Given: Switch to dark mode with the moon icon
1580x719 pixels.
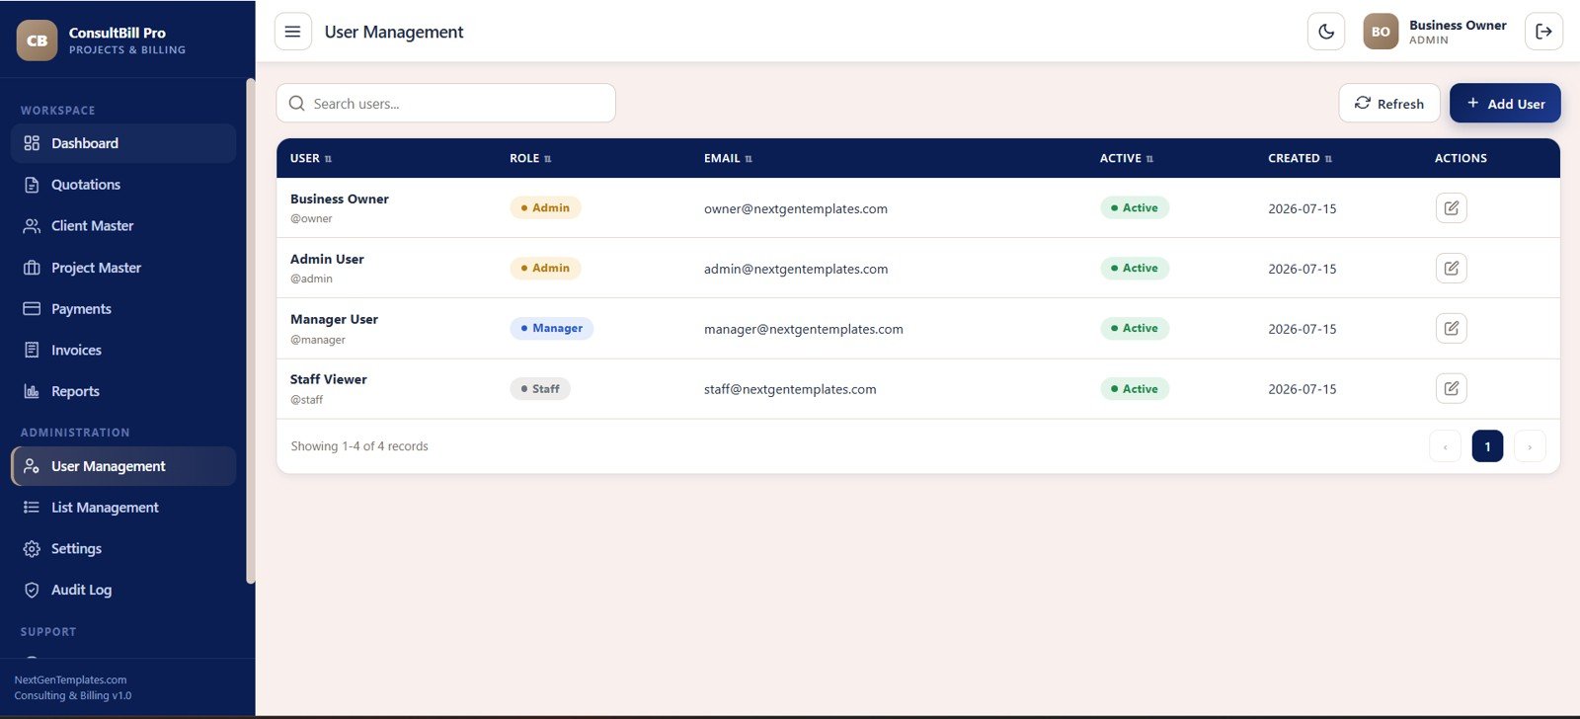Looking at the screenshot, I should pyautogui.click(x=1326, y=32).
